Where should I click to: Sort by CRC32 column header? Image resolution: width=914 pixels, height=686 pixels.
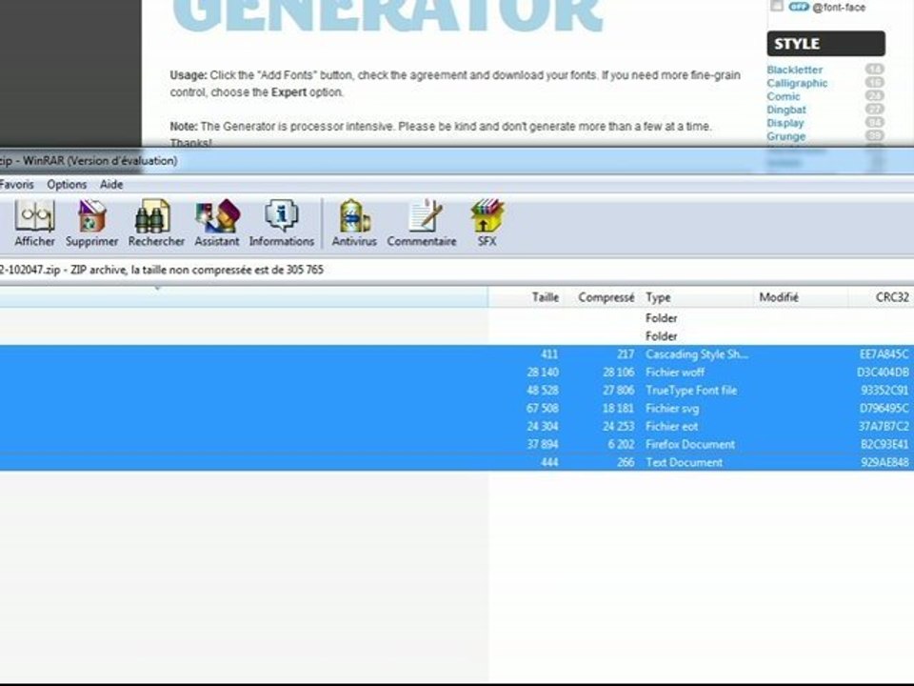[882, 297]
